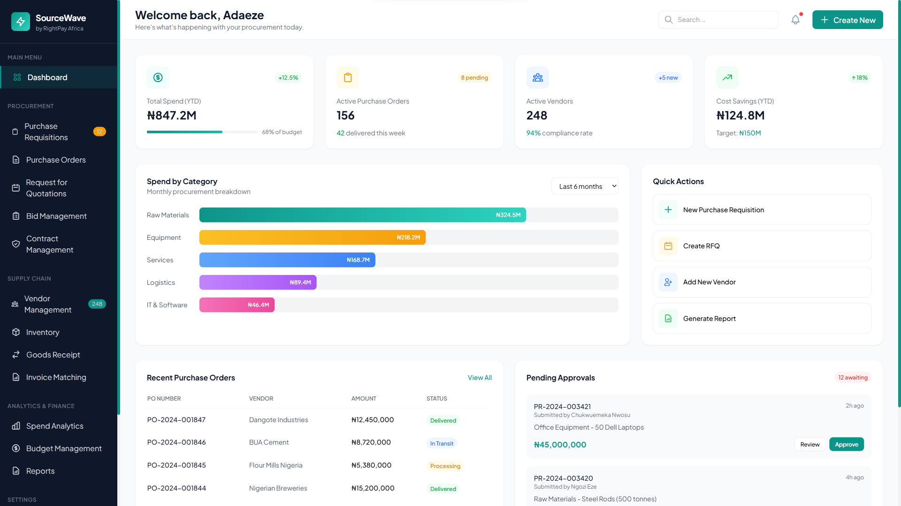901x506 pixels.
Task: Click the Raw Materials spend bar
Action: point(362,215)
